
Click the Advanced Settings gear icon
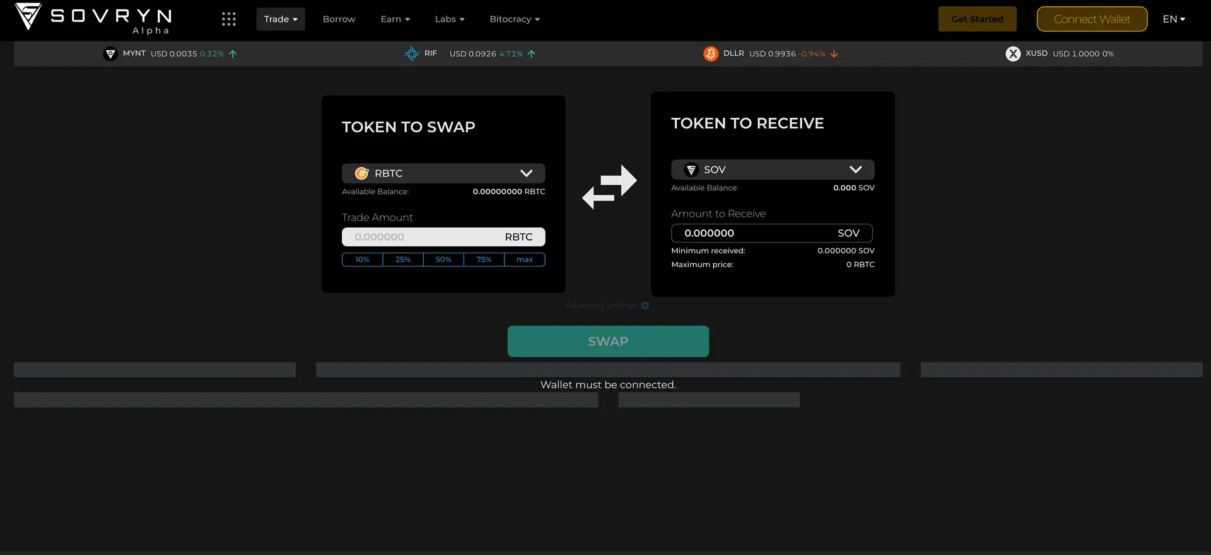click(x=645, y=306)
